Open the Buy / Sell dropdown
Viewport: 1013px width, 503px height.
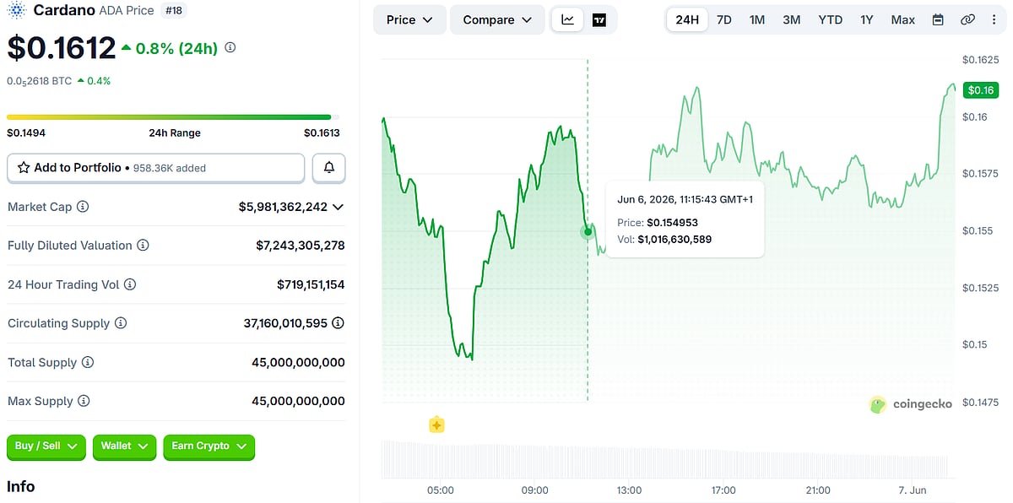click(x=46, y=446)
